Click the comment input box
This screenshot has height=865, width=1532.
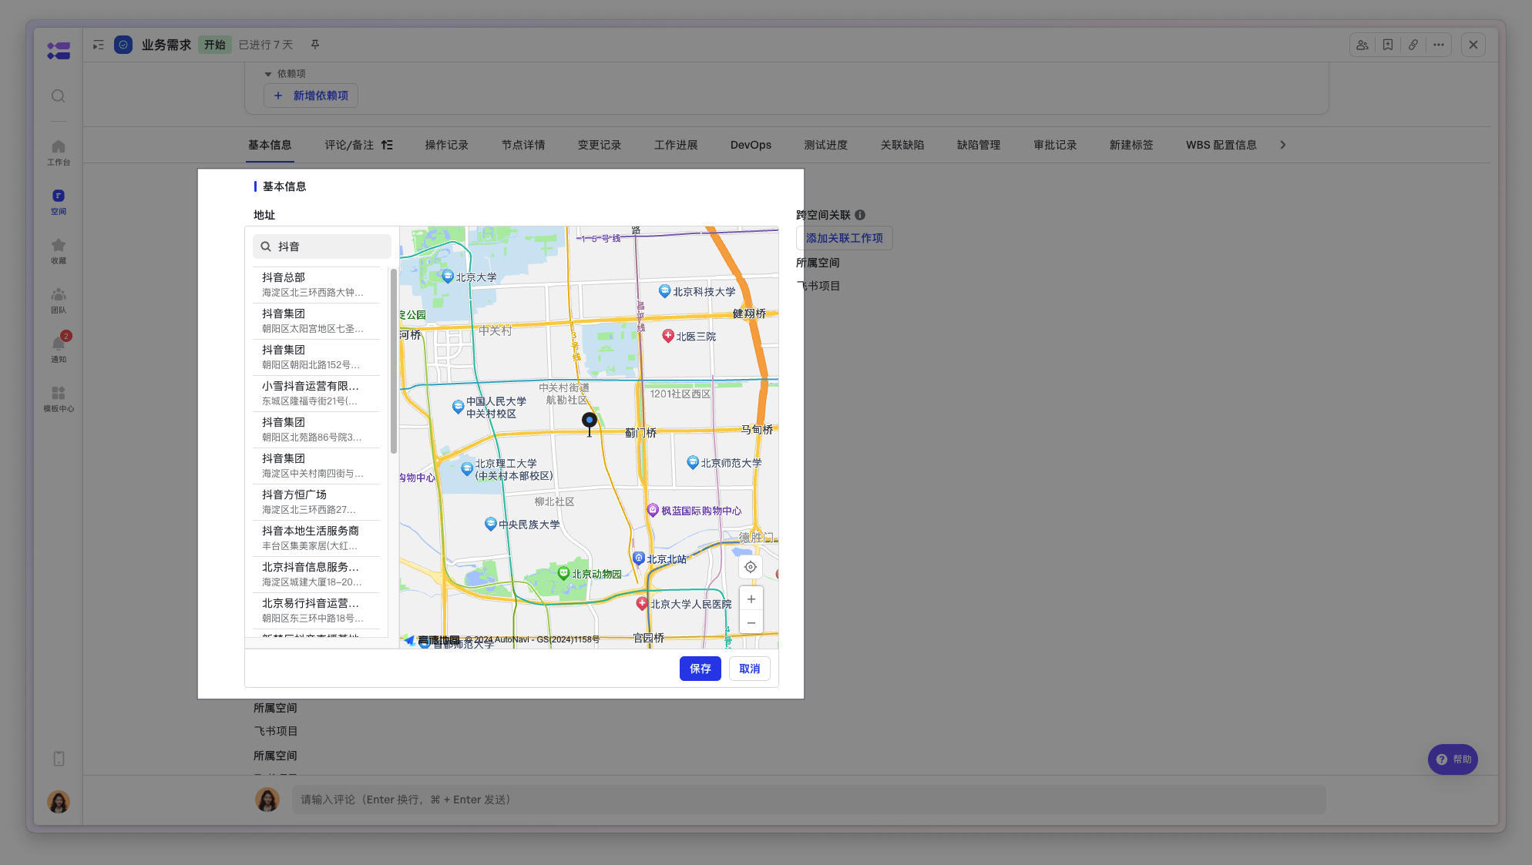pos(808,800)
